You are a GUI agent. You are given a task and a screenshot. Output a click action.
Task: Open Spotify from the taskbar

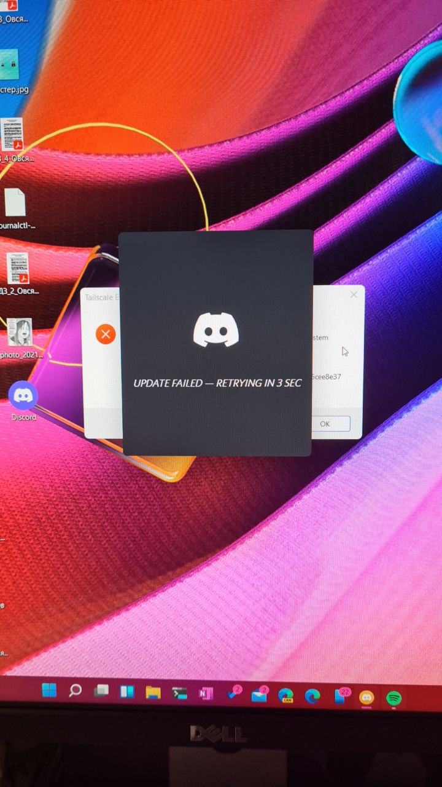pos(394,698)
